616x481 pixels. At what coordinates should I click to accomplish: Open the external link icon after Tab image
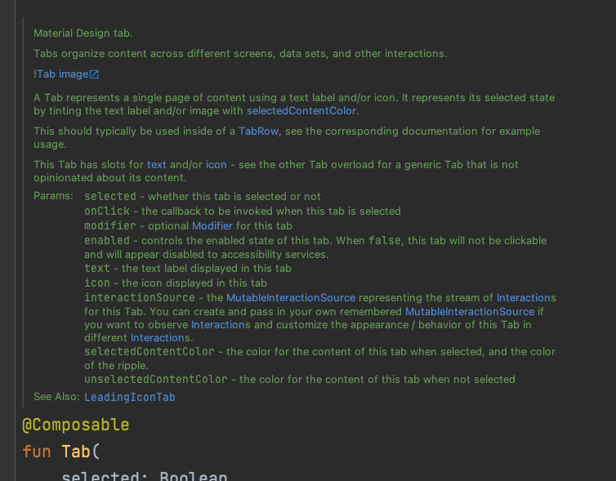coord(94,74)
